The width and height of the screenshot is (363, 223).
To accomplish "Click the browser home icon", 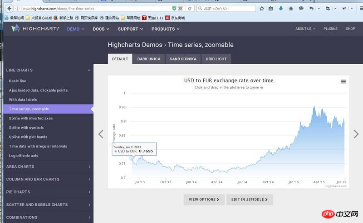I will [x=290, y=9].
